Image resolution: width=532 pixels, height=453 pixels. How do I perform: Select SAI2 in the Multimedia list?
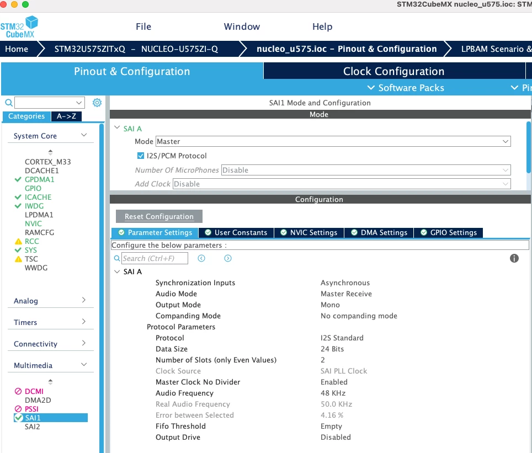(32, 427)
